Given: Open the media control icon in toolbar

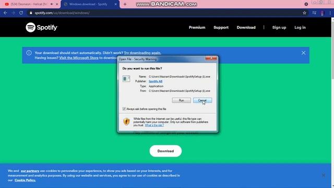Looking at the screenshot, I should click(x=314, y=13).
